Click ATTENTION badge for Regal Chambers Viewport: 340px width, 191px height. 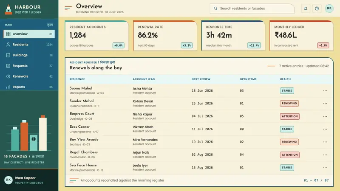pos(290,155)
